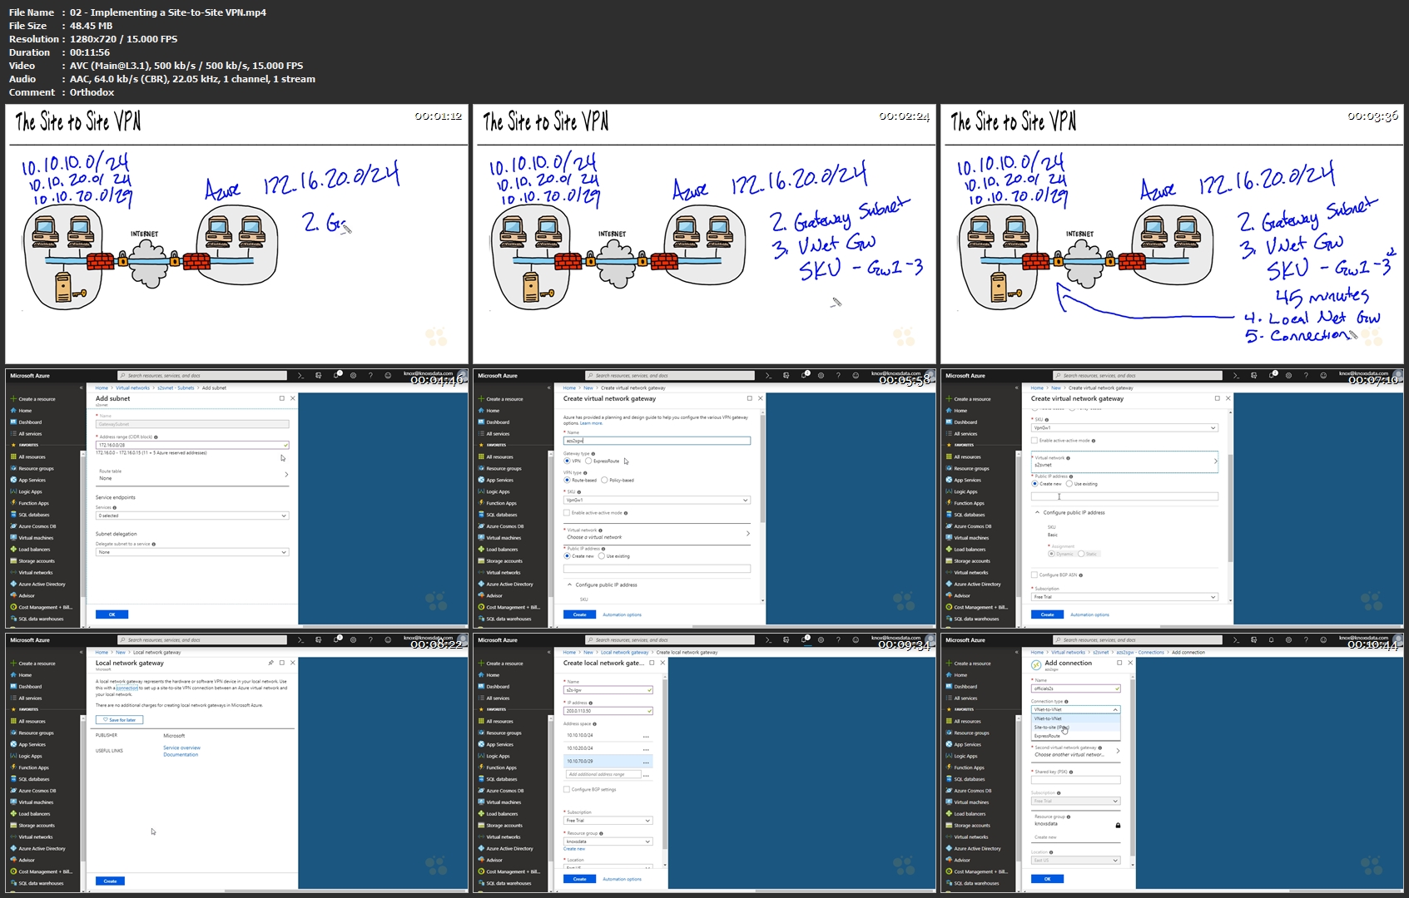Open Azure Active Directory in 00:08:22 frame sidebar
This screenshot has width=1409, height=898.
pyautogui.click(x=37, y=849)
